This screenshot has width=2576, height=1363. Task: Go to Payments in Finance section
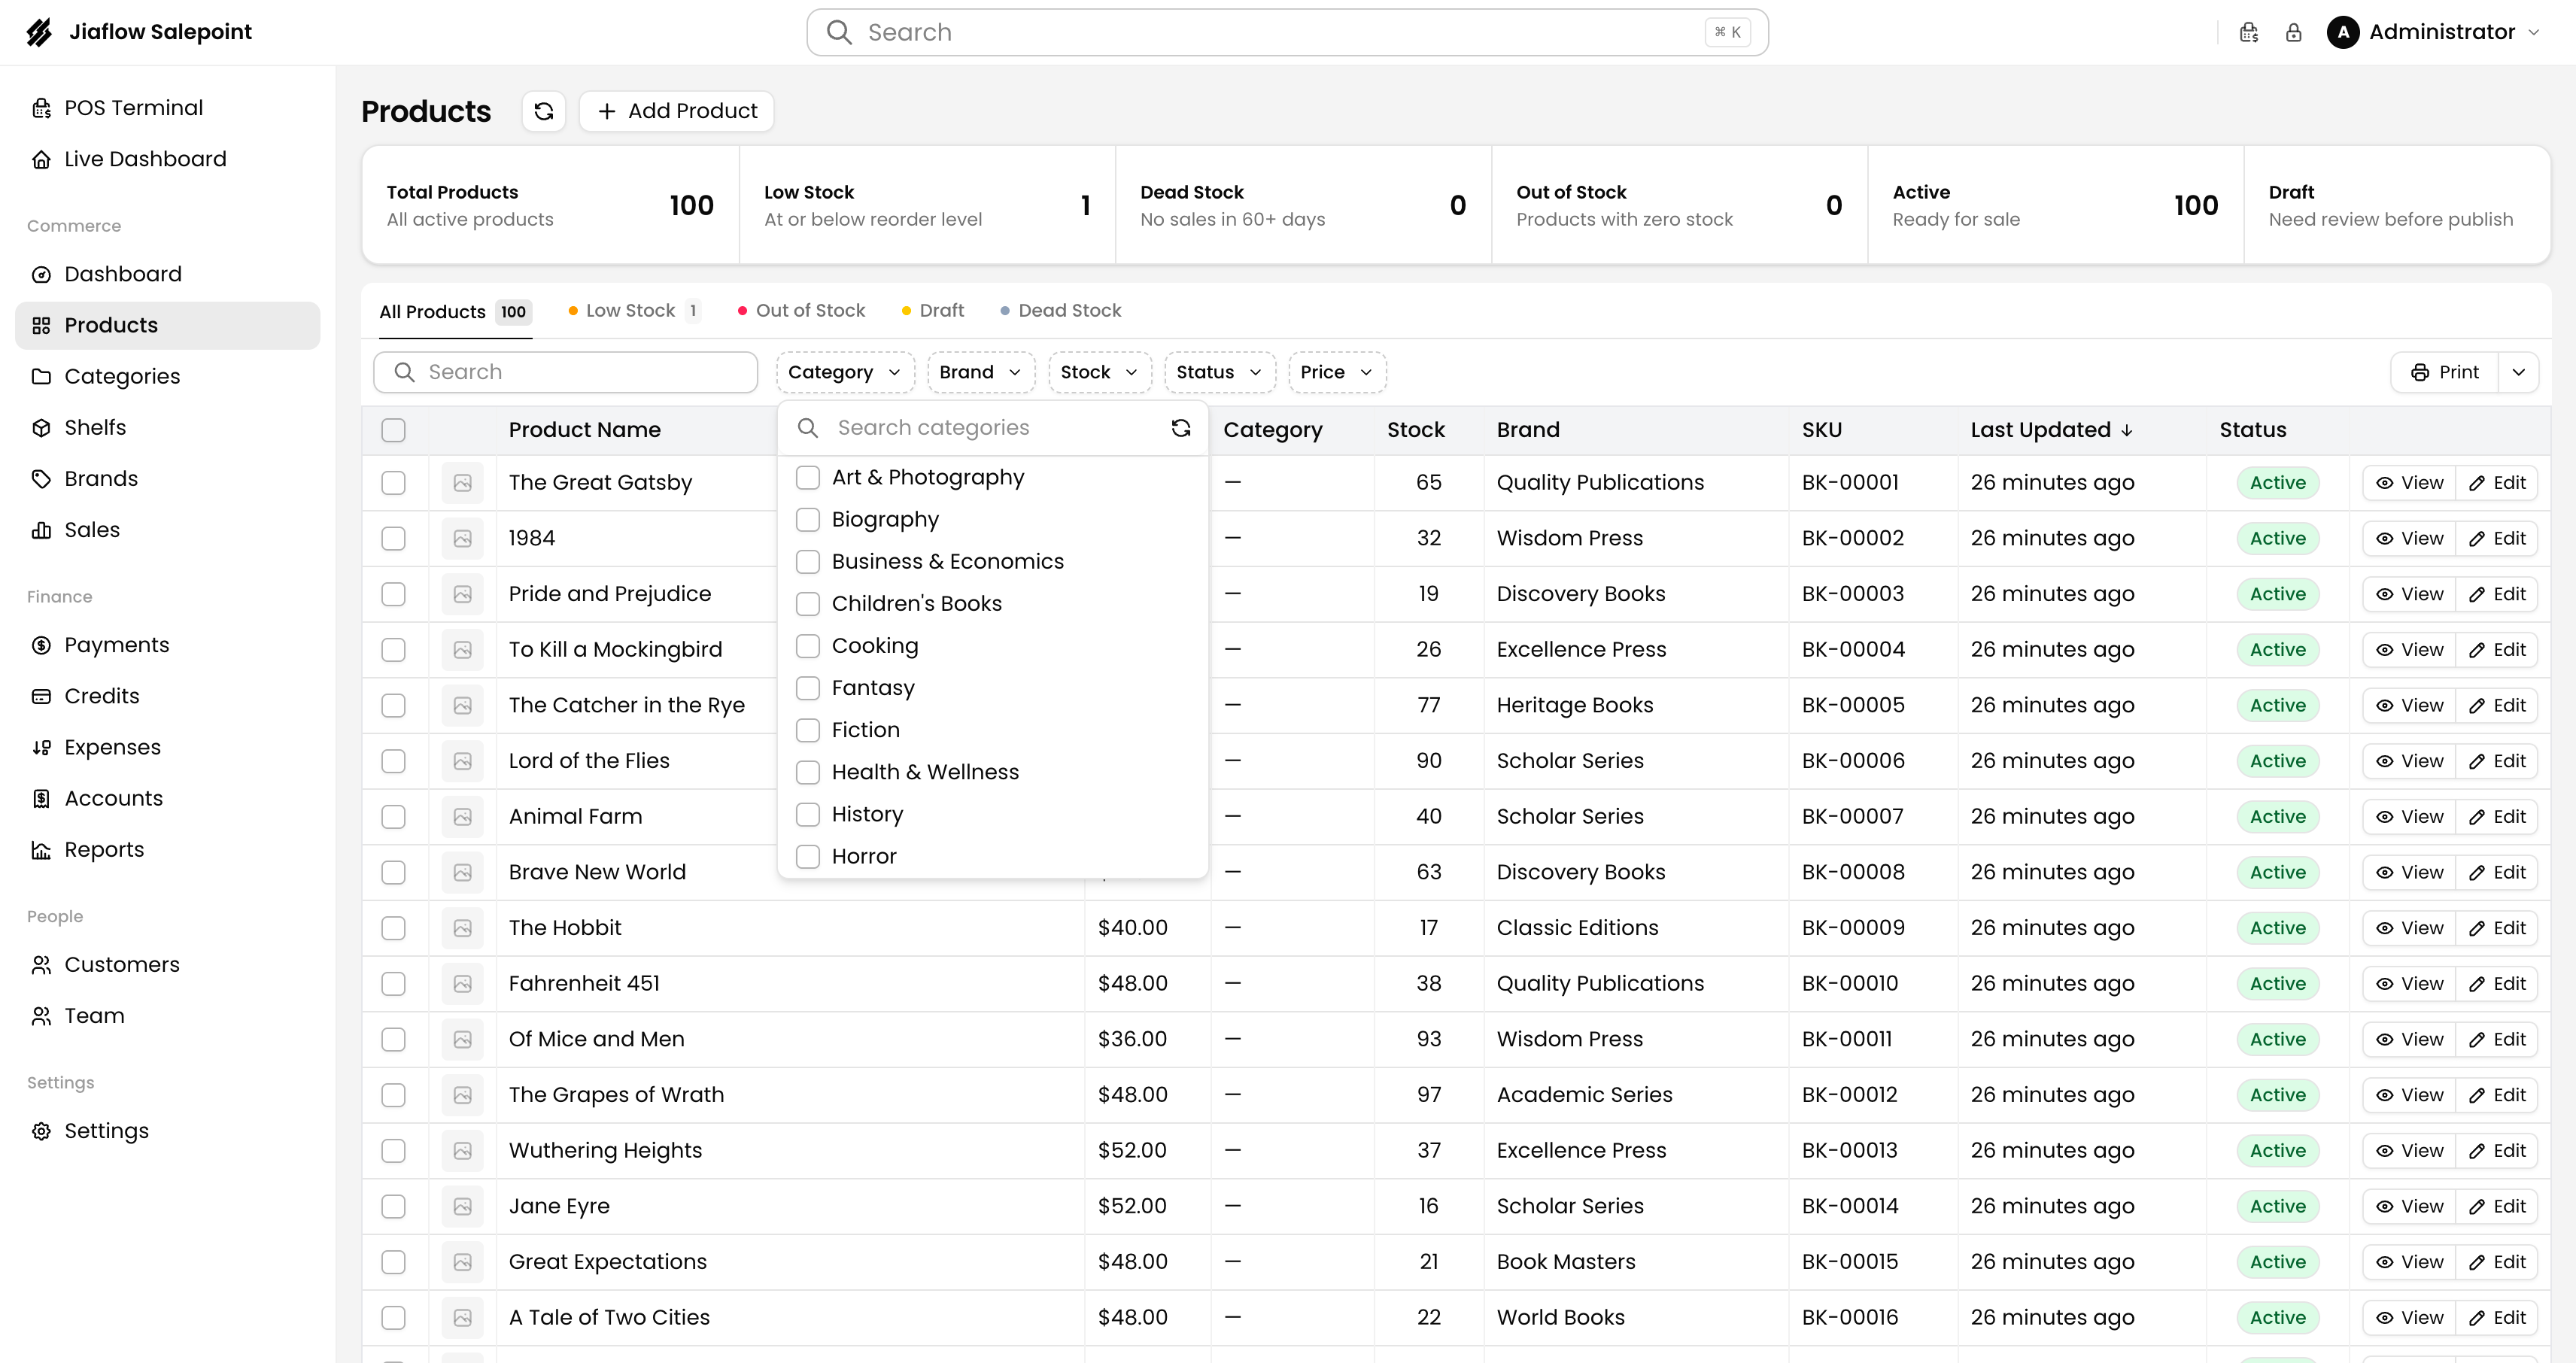coord(167,645)
